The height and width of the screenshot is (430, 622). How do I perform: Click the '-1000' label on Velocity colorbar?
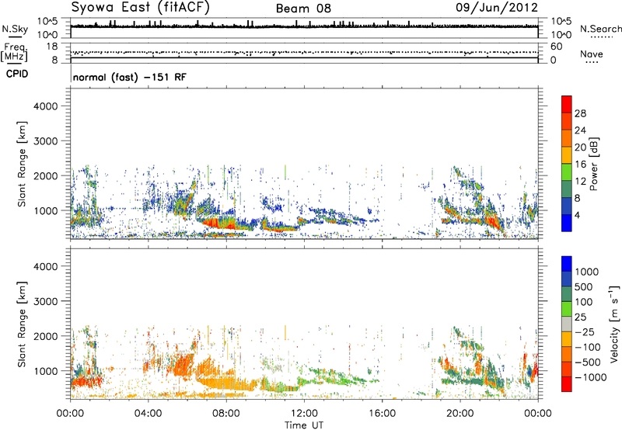590,377
